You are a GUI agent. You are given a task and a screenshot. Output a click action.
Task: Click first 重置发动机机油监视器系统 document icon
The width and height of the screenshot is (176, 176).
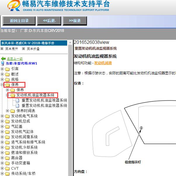(18, 100)
